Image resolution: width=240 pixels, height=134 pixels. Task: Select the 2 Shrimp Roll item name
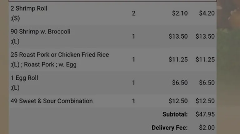[x=29, y=8]
